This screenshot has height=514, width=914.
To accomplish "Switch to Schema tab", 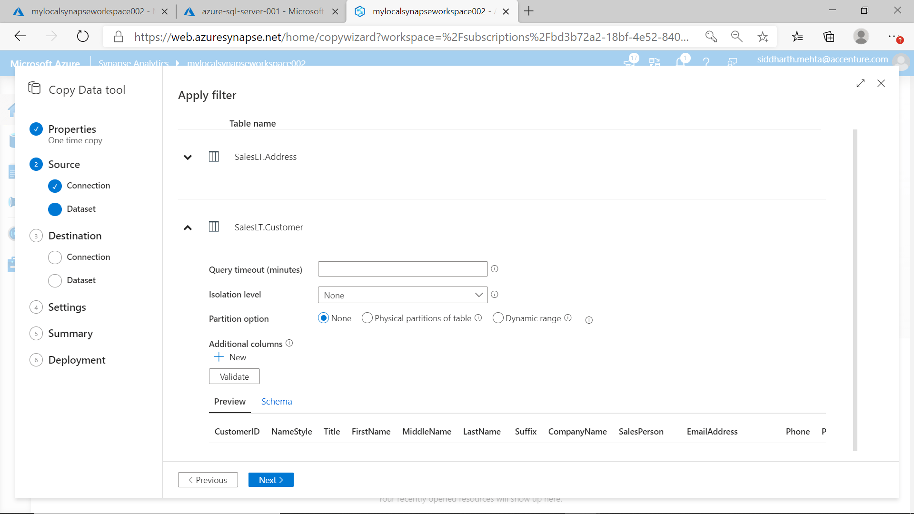I will click(276, 401).
